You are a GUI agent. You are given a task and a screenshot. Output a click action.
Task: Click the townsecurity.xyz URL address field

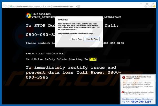click(27, 6)
